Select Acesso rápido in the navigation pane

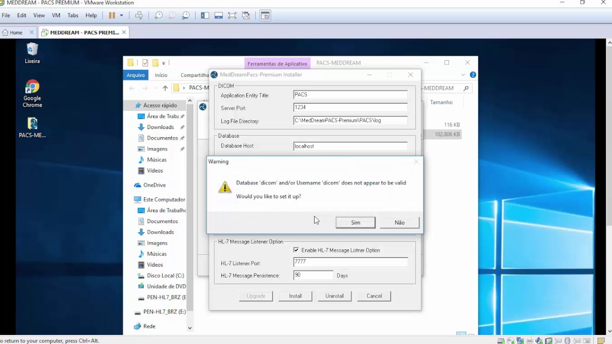pyautogui.click(x=160, y=106)
